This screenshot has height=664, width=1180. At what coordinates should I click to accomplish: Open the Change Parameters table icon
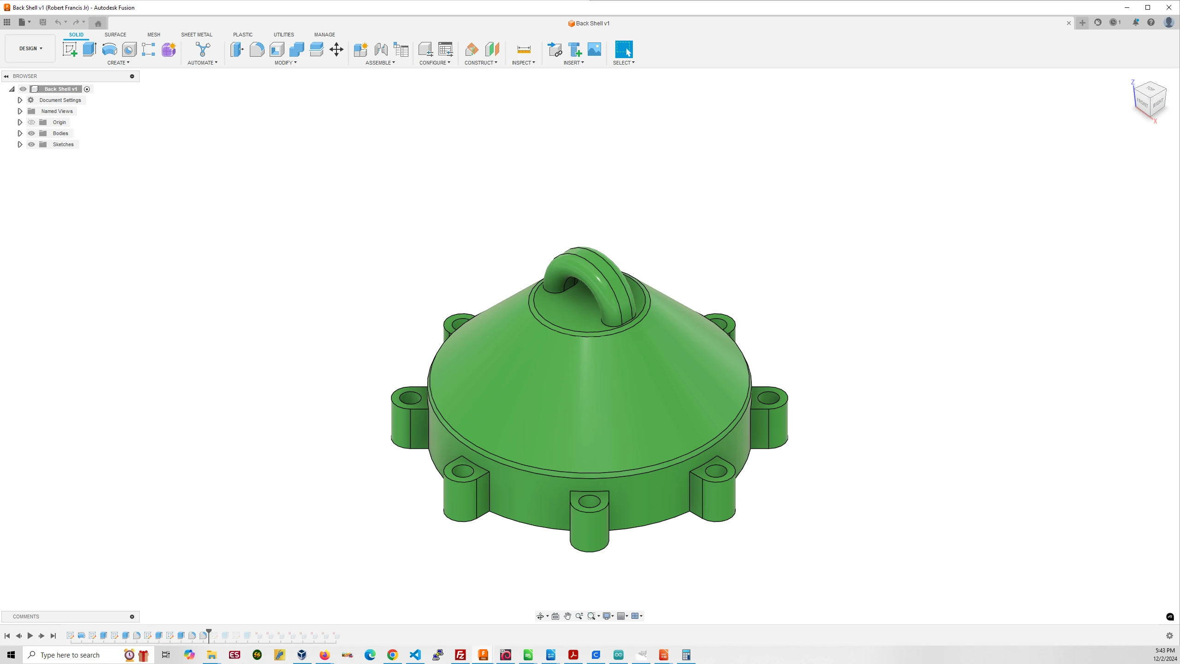446,49
